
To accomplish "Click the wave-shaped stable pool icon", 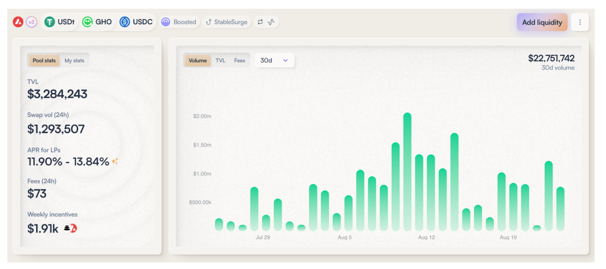I will point(271,22).
